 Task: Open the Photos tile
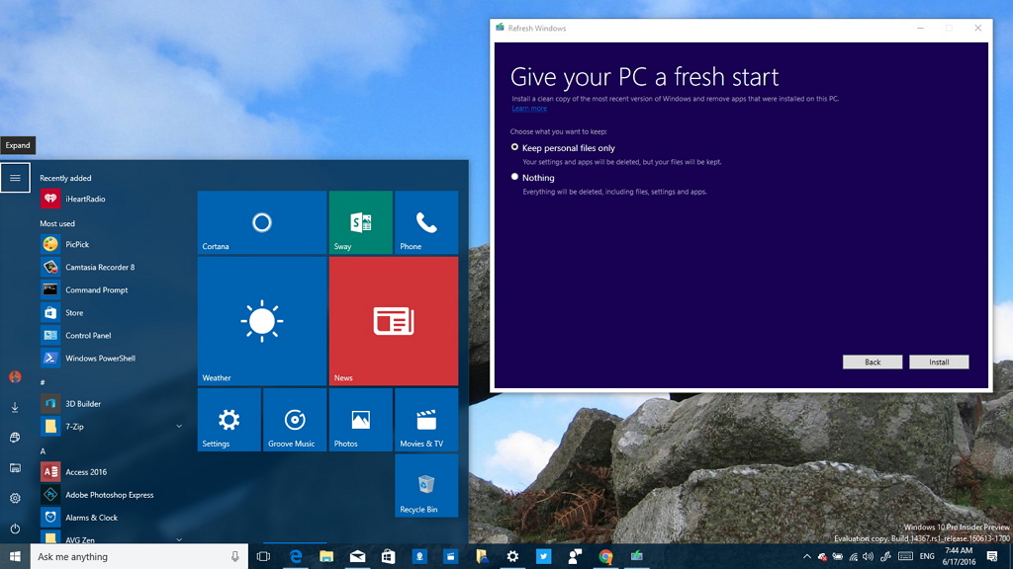360,420
